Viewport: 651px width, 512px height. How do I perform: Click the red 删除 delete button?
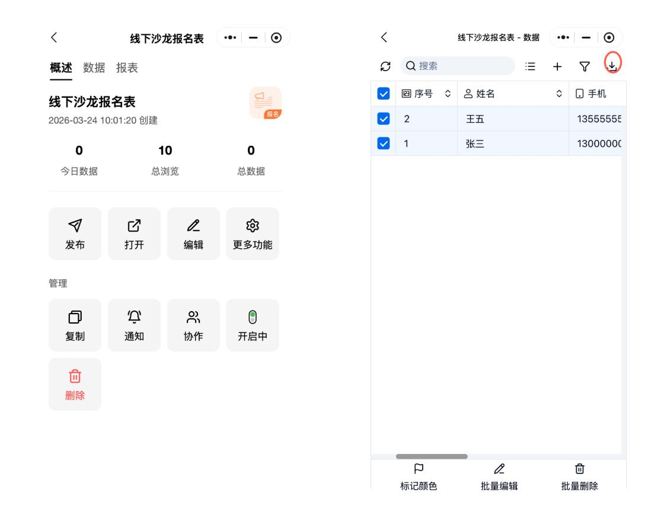(75, 384)
